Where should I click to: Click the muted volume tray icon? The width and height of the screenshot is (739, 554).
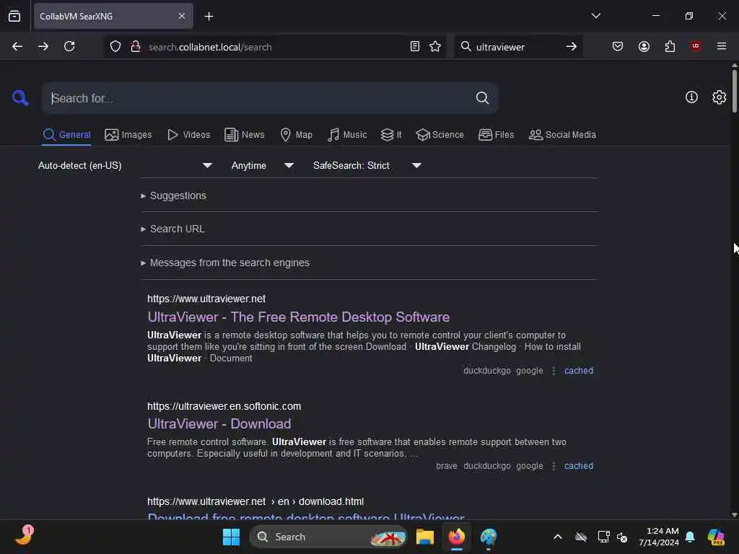pos(622,537)
